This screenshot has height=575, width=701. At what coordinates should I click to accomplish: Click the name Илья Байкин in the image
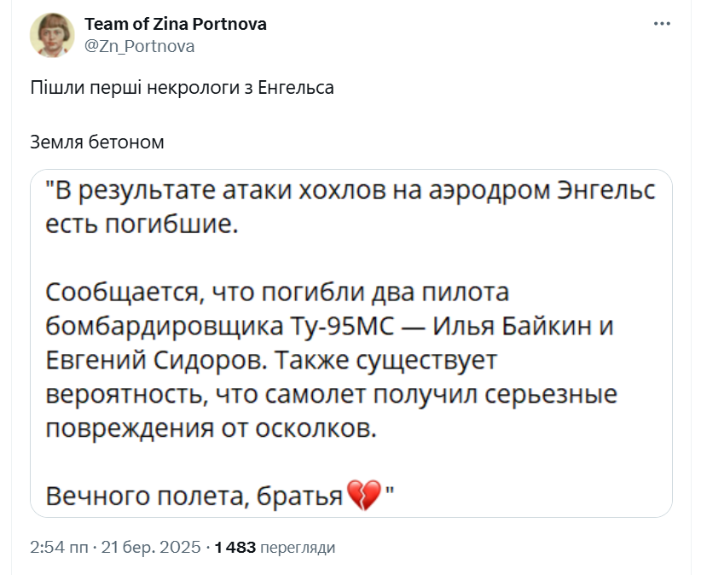(x=522, y=326)
